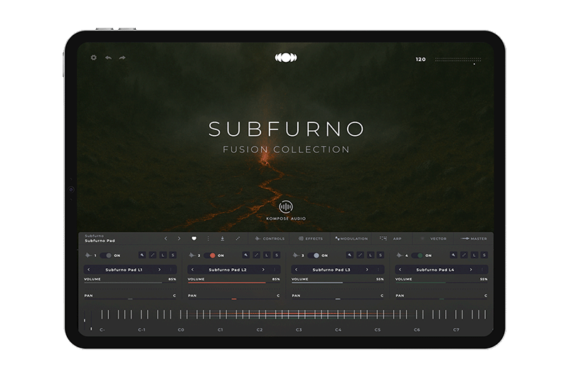Toggle layer 4 ON switch
Screen dimensions: 569x377
tap(418, 255)
